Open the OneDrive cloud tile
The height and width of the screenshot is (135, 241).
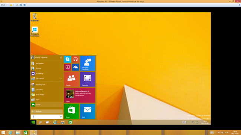click(x=76, y=67)
